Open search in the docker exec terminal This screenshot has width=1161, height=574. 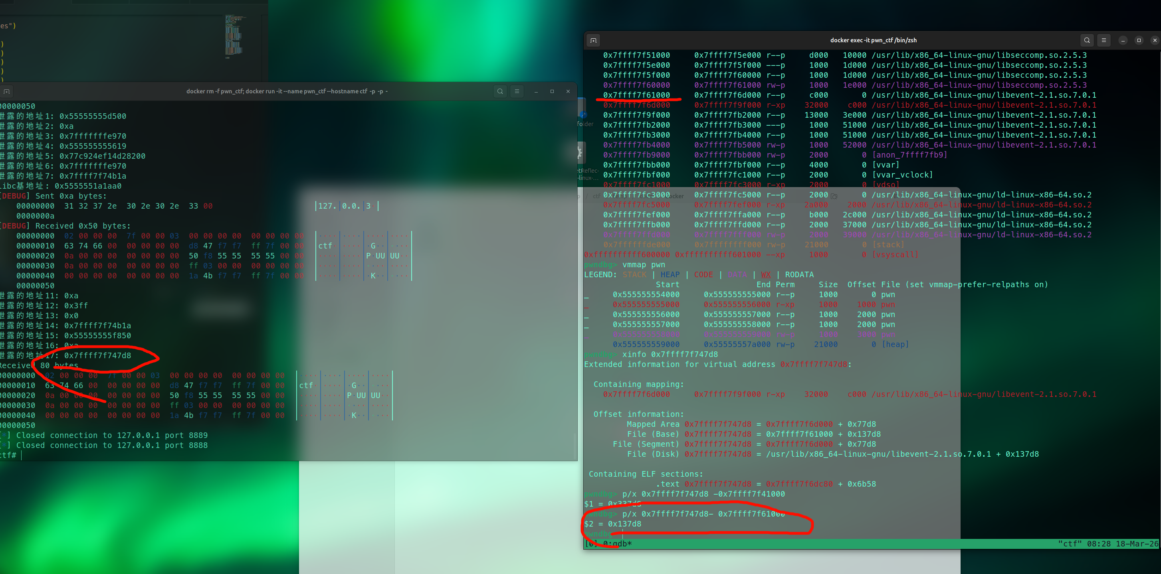coord(1087,41)
